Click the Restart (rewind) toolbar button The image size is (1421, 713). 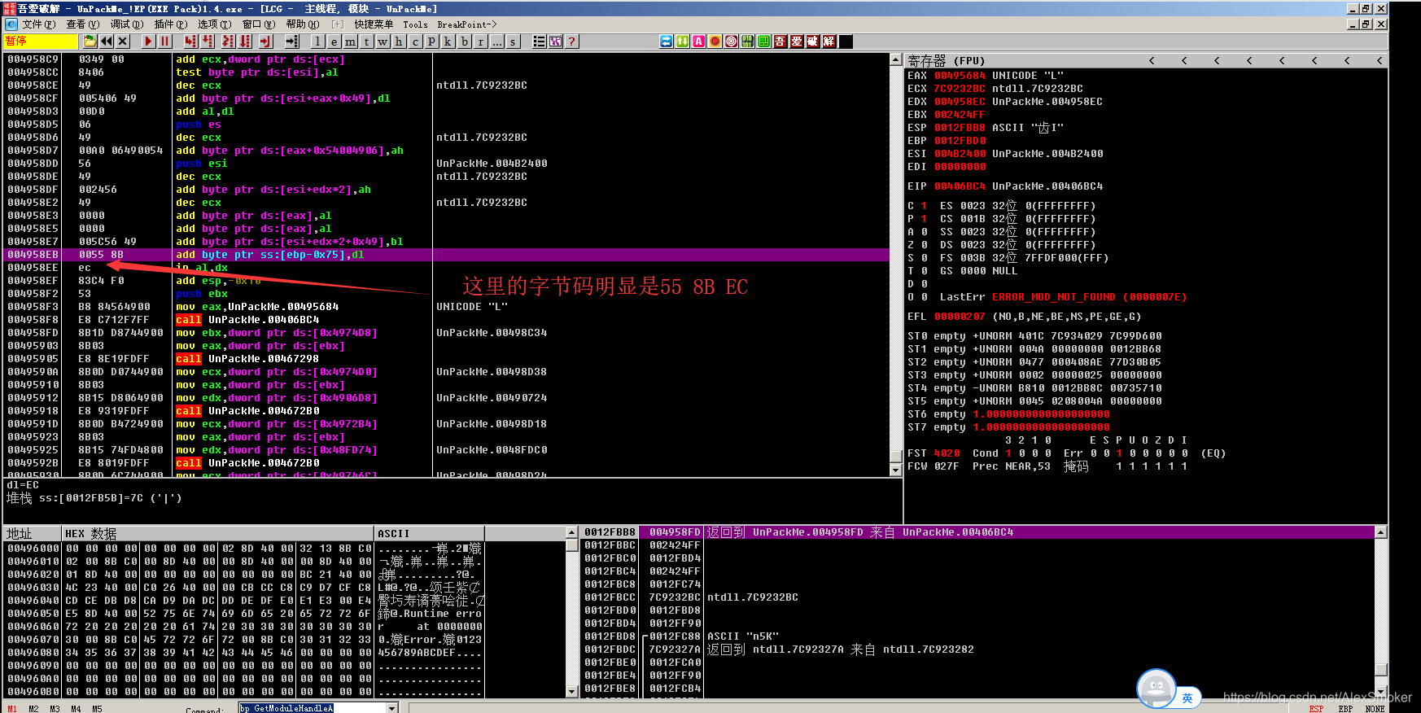(107, 42)
